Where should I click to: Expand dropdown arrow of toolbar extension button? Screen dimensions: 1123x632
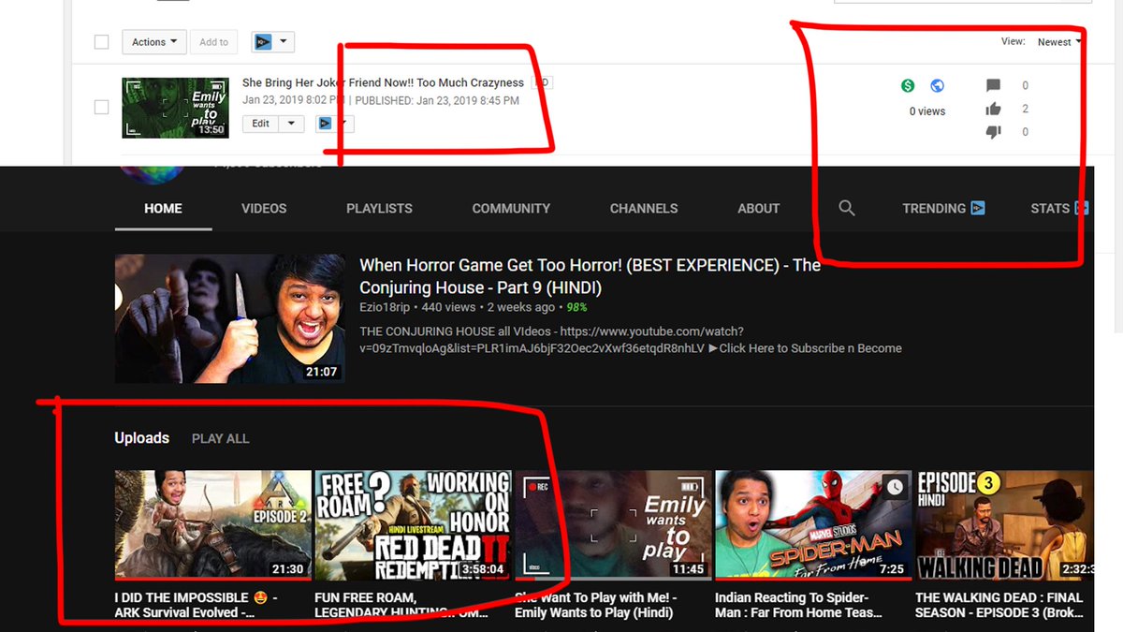[284, 42]
